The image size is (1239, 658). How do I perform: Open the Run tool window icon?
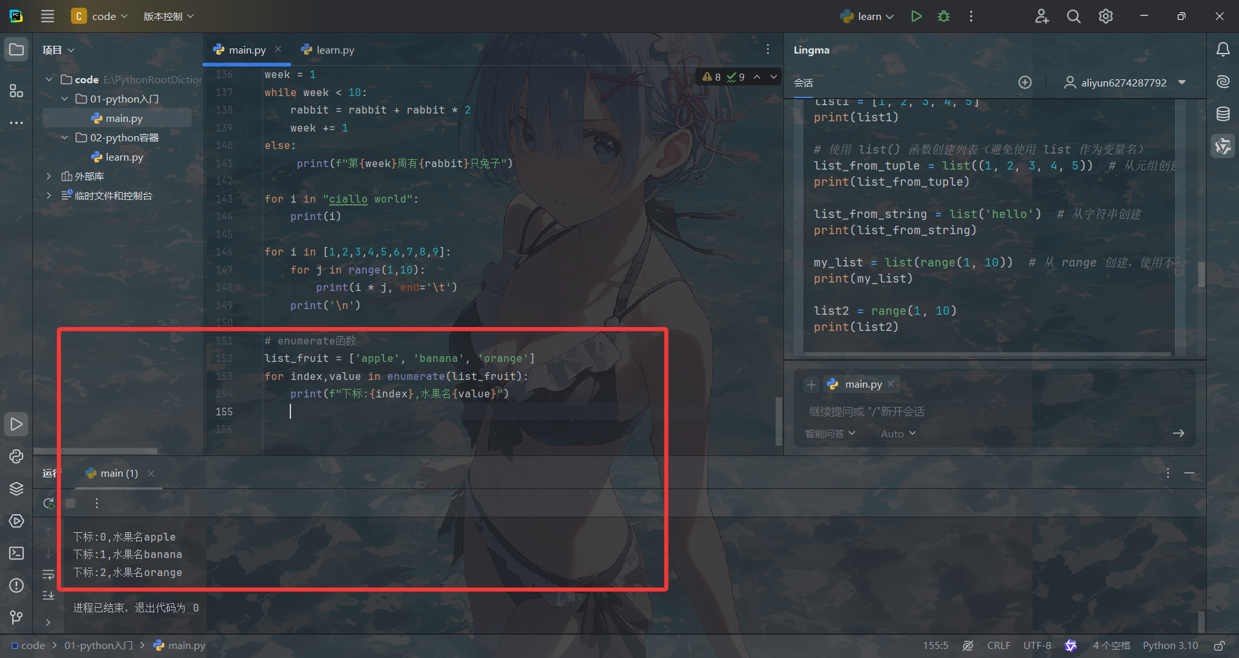[17, 424]
